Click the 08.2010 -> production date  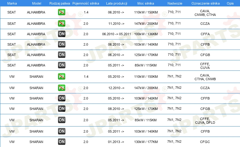pyautogui.click(x=116, y=109)
